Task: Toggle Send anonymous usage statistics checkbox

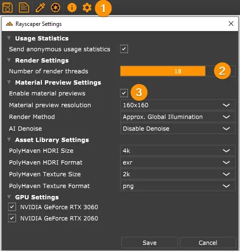Action: tap(124, 49)
